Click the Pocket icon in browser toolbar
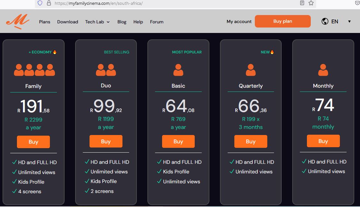This screenshot has width=360, height=207. (357, 3)
